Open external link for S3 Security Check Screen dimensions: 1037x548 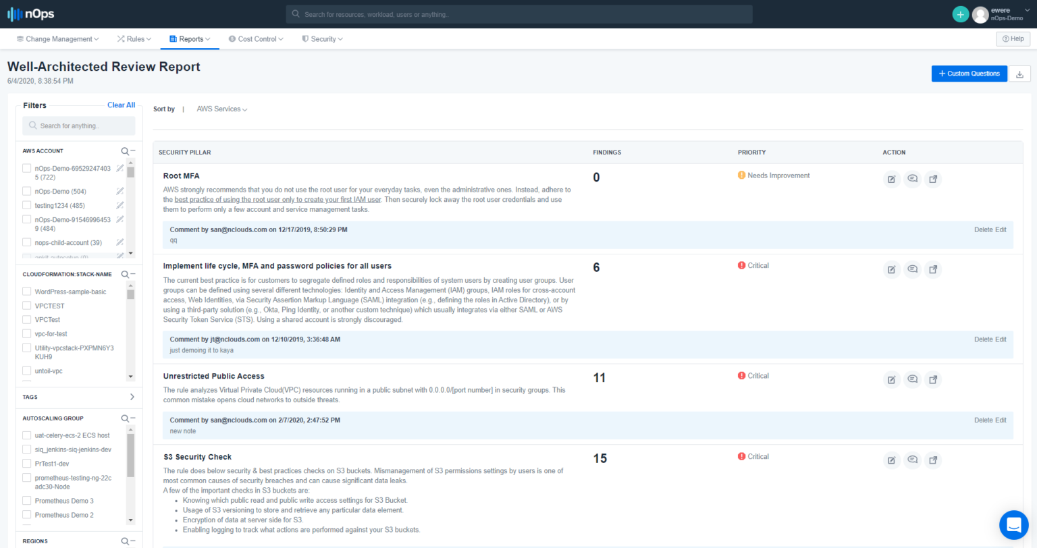point(933,460)
